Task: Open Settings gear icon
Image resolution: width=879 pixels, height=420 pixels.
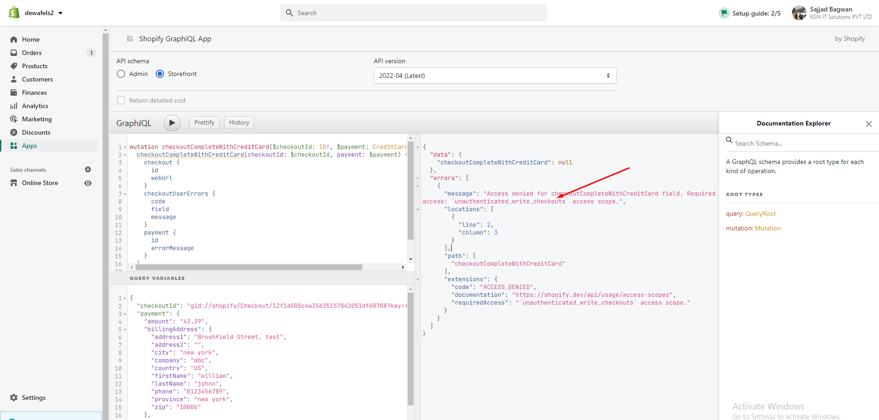Action: [14, 398]
